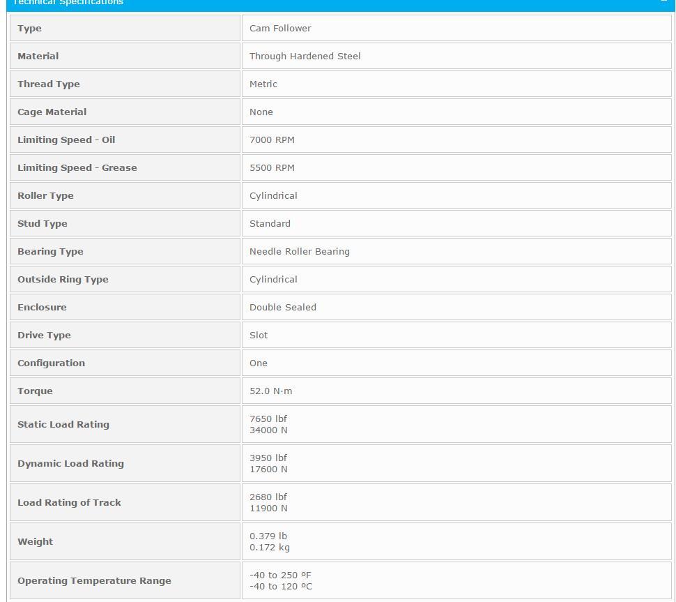Select the 'Enclosure' row label
676x602 pixels.
point(42,307)
